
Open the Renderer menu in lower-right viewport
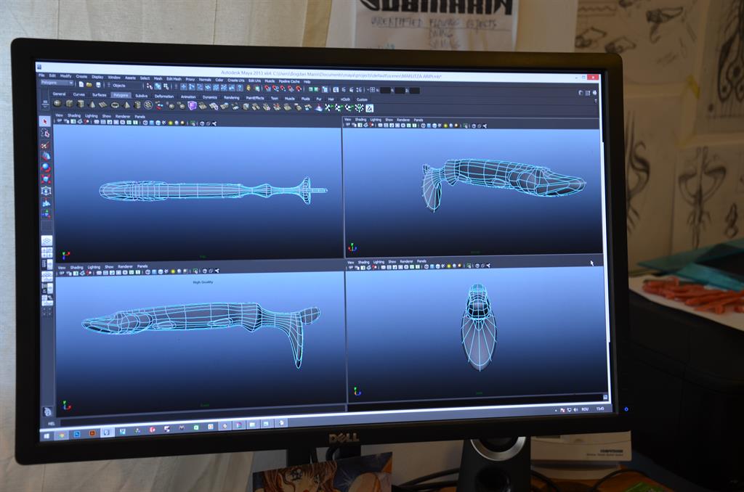(x=407, y=262)
